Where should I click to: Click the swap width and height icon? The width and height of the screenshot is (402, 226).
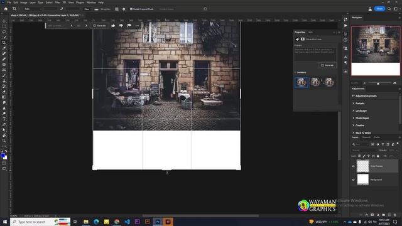point(62,9)
